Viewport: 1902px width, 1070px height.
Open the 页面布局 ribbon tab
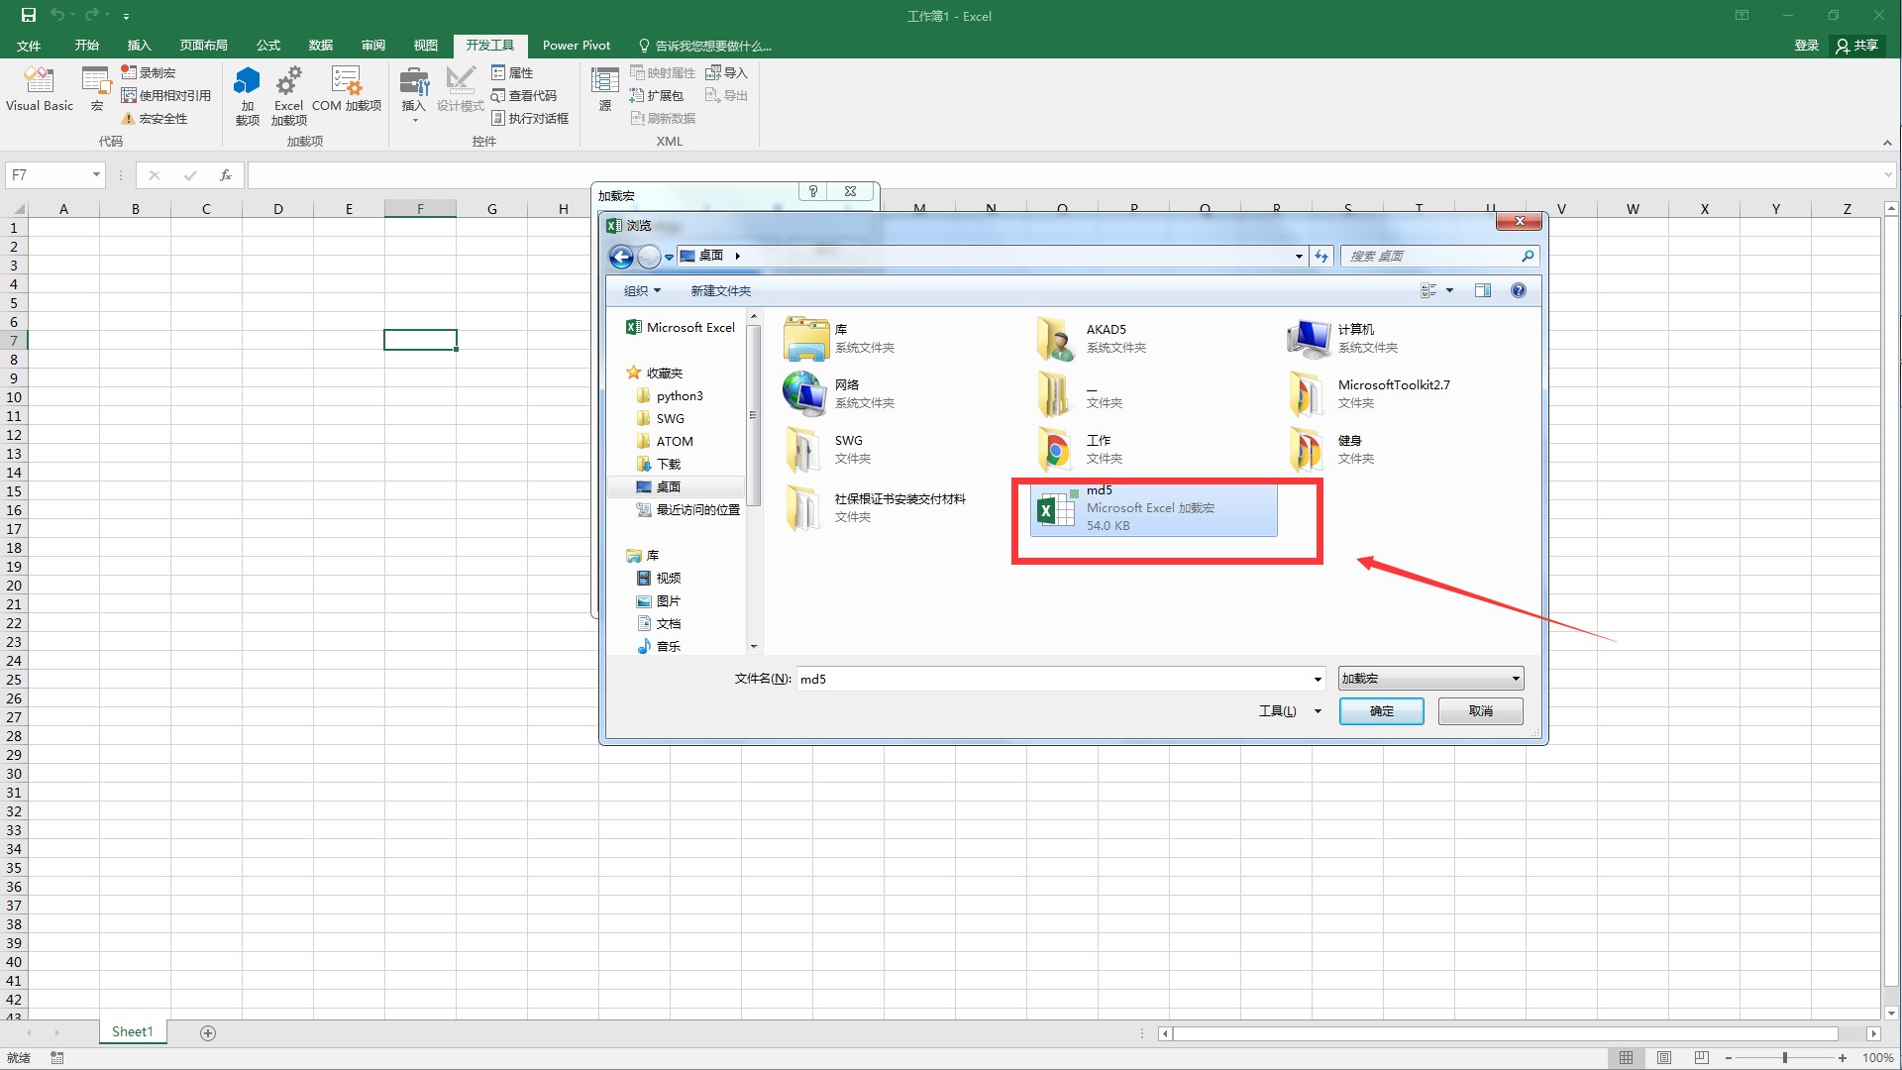(x=204, y=45)
